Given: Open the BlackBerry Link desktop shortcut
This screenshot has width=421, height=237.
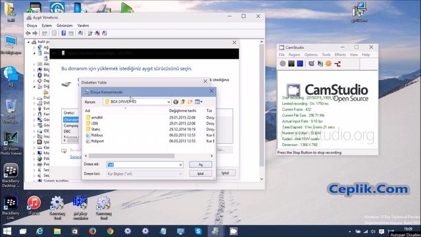Looking at the screenshot, I should (11, 208).
